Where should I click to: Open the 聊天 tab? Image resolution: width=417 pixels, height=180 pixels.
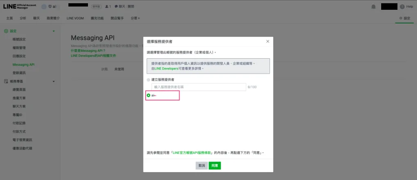[36, 18]
